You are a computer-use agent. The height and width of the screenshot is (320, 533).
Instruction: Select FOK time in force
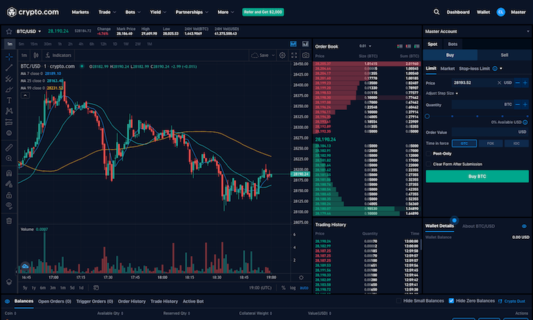coord(490,144)
